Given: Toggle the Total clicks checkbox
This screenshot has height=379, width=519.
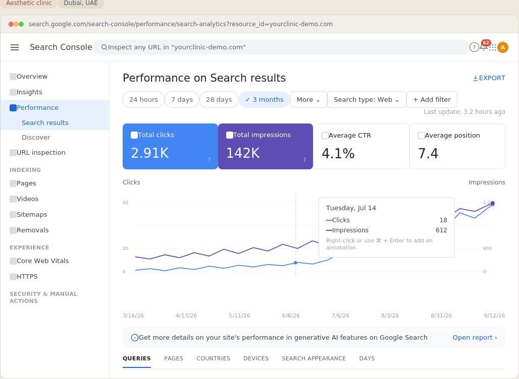Looking at the screenshot, I should tap(134, 135).
